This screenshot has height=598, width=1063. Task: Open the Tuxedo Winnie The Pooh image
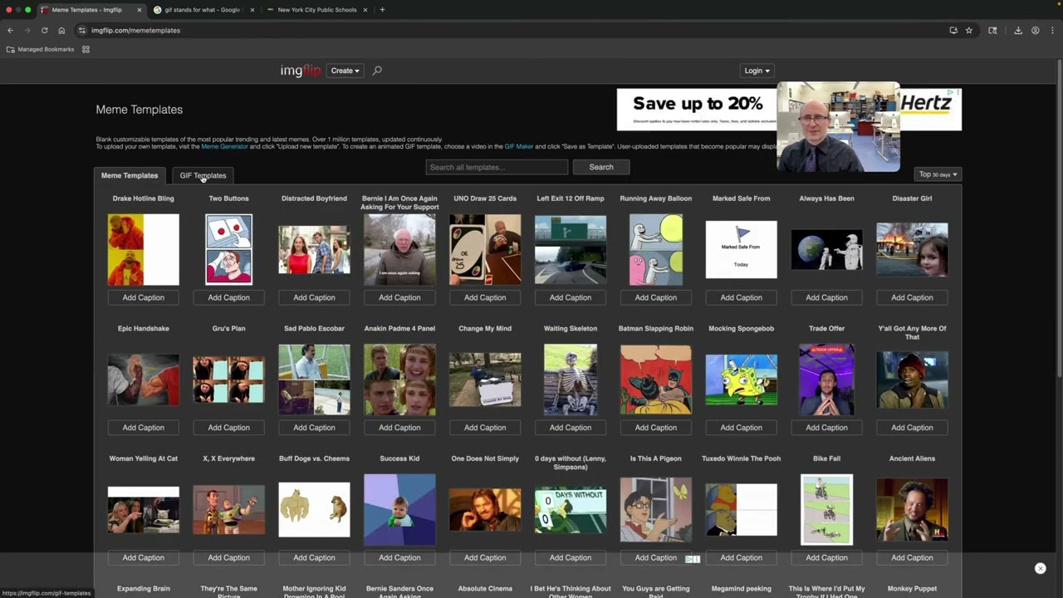click(x=741, y=510)
